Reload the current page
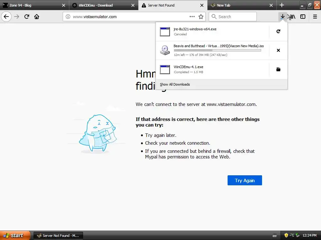 point(27,17)
